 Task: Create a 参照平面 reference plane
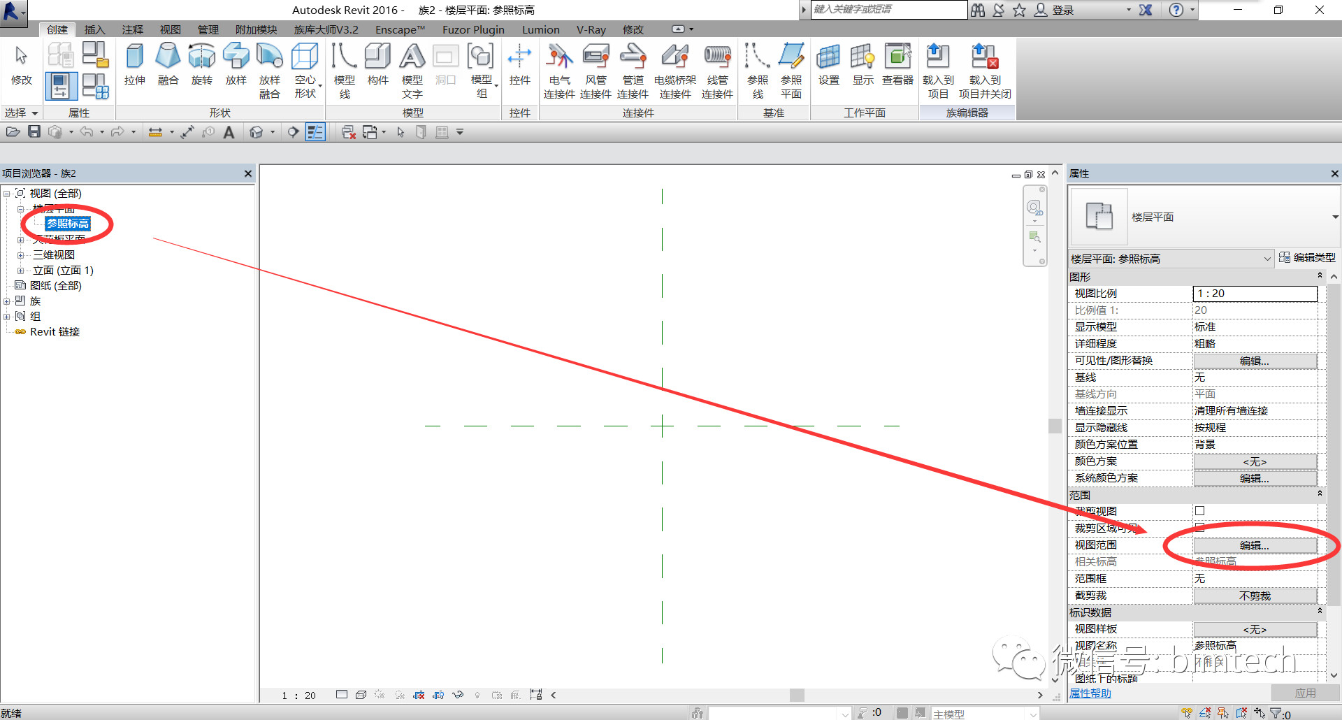(791, 71)
